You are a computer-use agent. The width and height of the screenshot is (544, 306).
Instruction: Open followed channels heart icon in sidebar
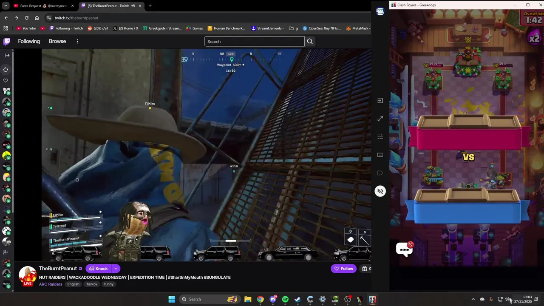coord(6,80)
